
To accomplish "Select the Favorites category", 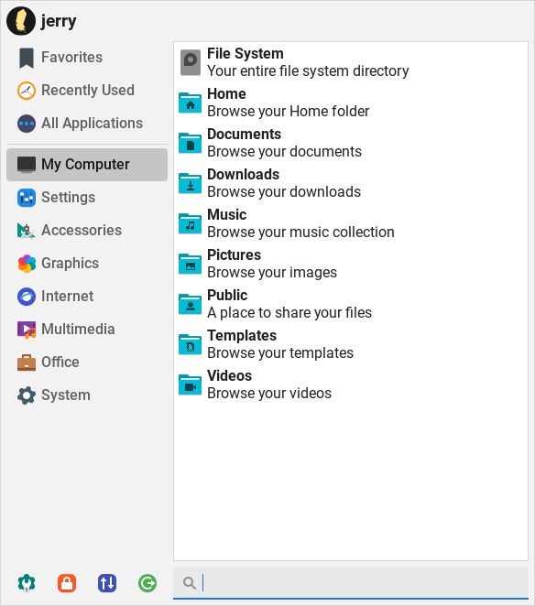I will 87,57.
